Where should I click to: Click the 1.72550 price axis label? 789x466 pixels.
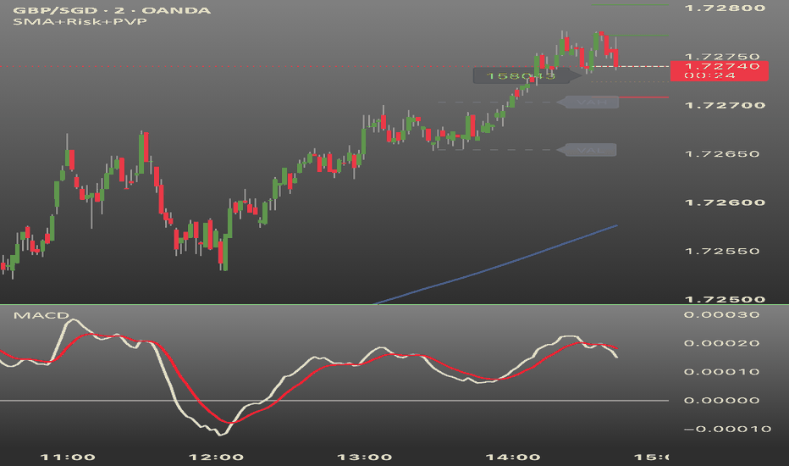click(722, 251)
